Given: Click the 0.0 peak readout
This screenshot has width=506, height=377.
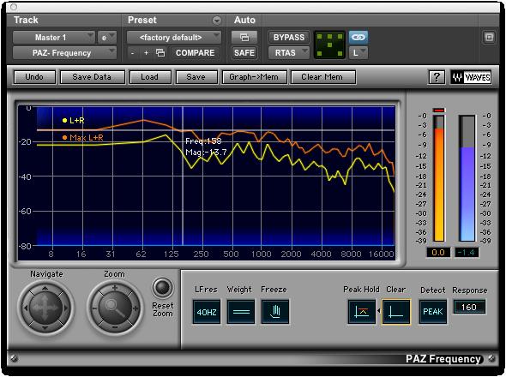Looking at the screenshot, I should pyautogui.click(x=438, y=253).
